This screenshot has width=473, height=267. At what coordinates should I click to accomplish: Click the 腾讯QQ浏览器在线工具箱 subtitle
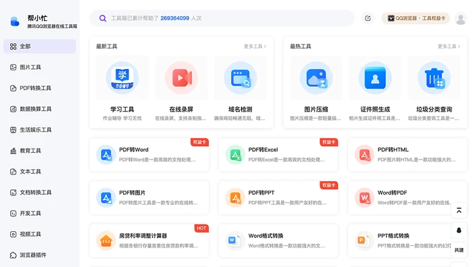52,26
